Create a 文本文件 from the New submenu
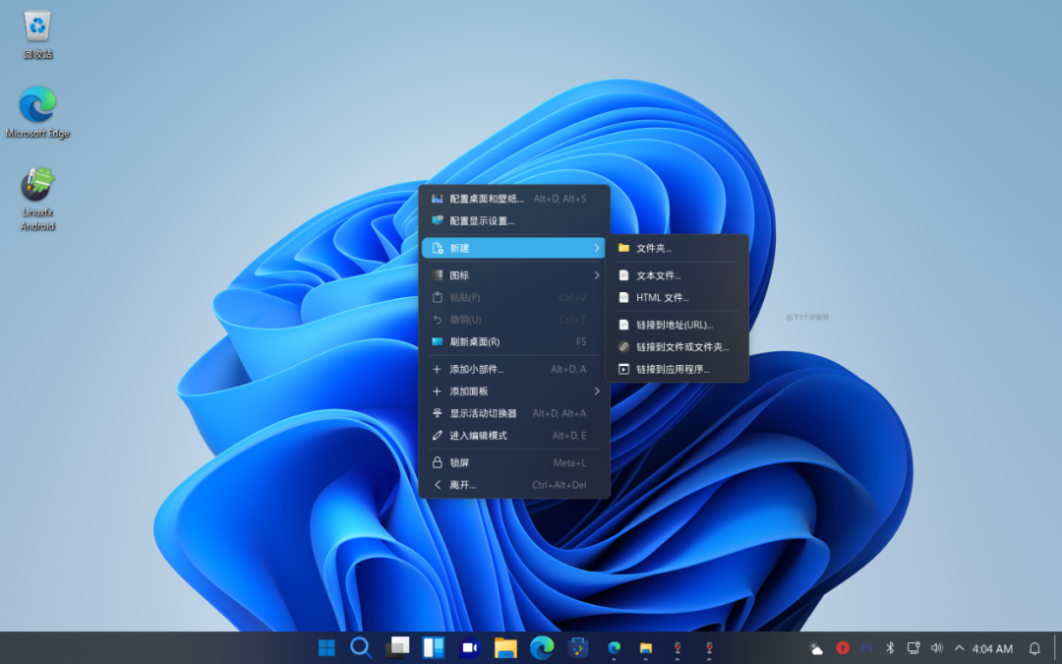Viewport: 1062px width, 664px height. [x=657, y=275]
